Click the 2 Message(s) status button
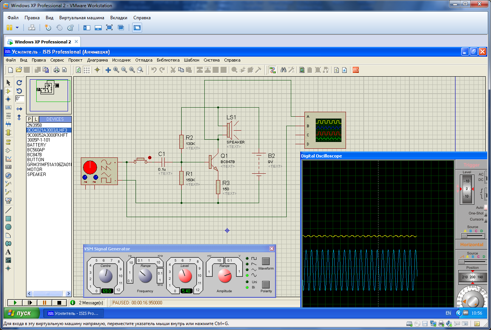This screenshot has height=330, width=491. tap(87, 303)
